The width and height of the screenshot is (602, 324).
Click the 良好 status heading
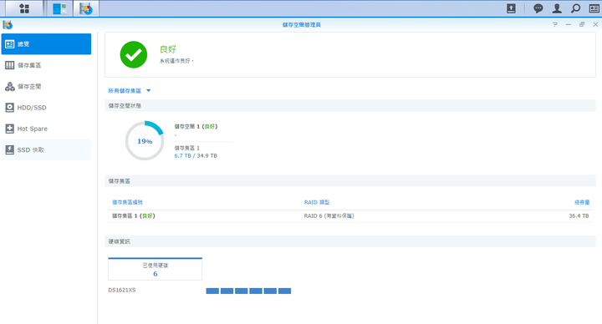tap(168, 49)
